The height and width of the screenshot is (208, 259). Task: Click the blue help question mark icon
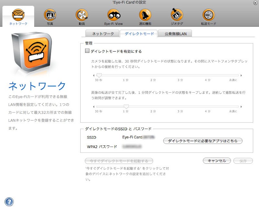click(x=9, y=202)
